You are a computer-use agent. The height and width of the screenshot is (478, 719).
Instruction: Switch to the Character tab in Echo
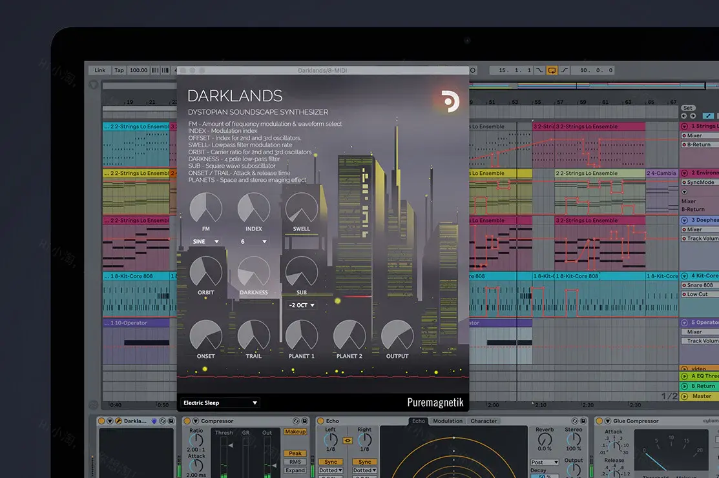(484, 421)
